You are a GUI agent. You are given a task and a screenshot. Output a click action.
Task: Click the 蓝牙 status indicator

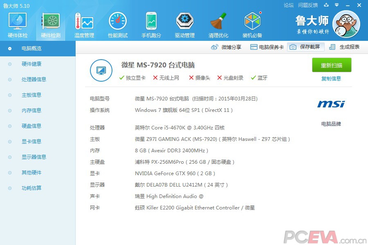tap(259, 78)
